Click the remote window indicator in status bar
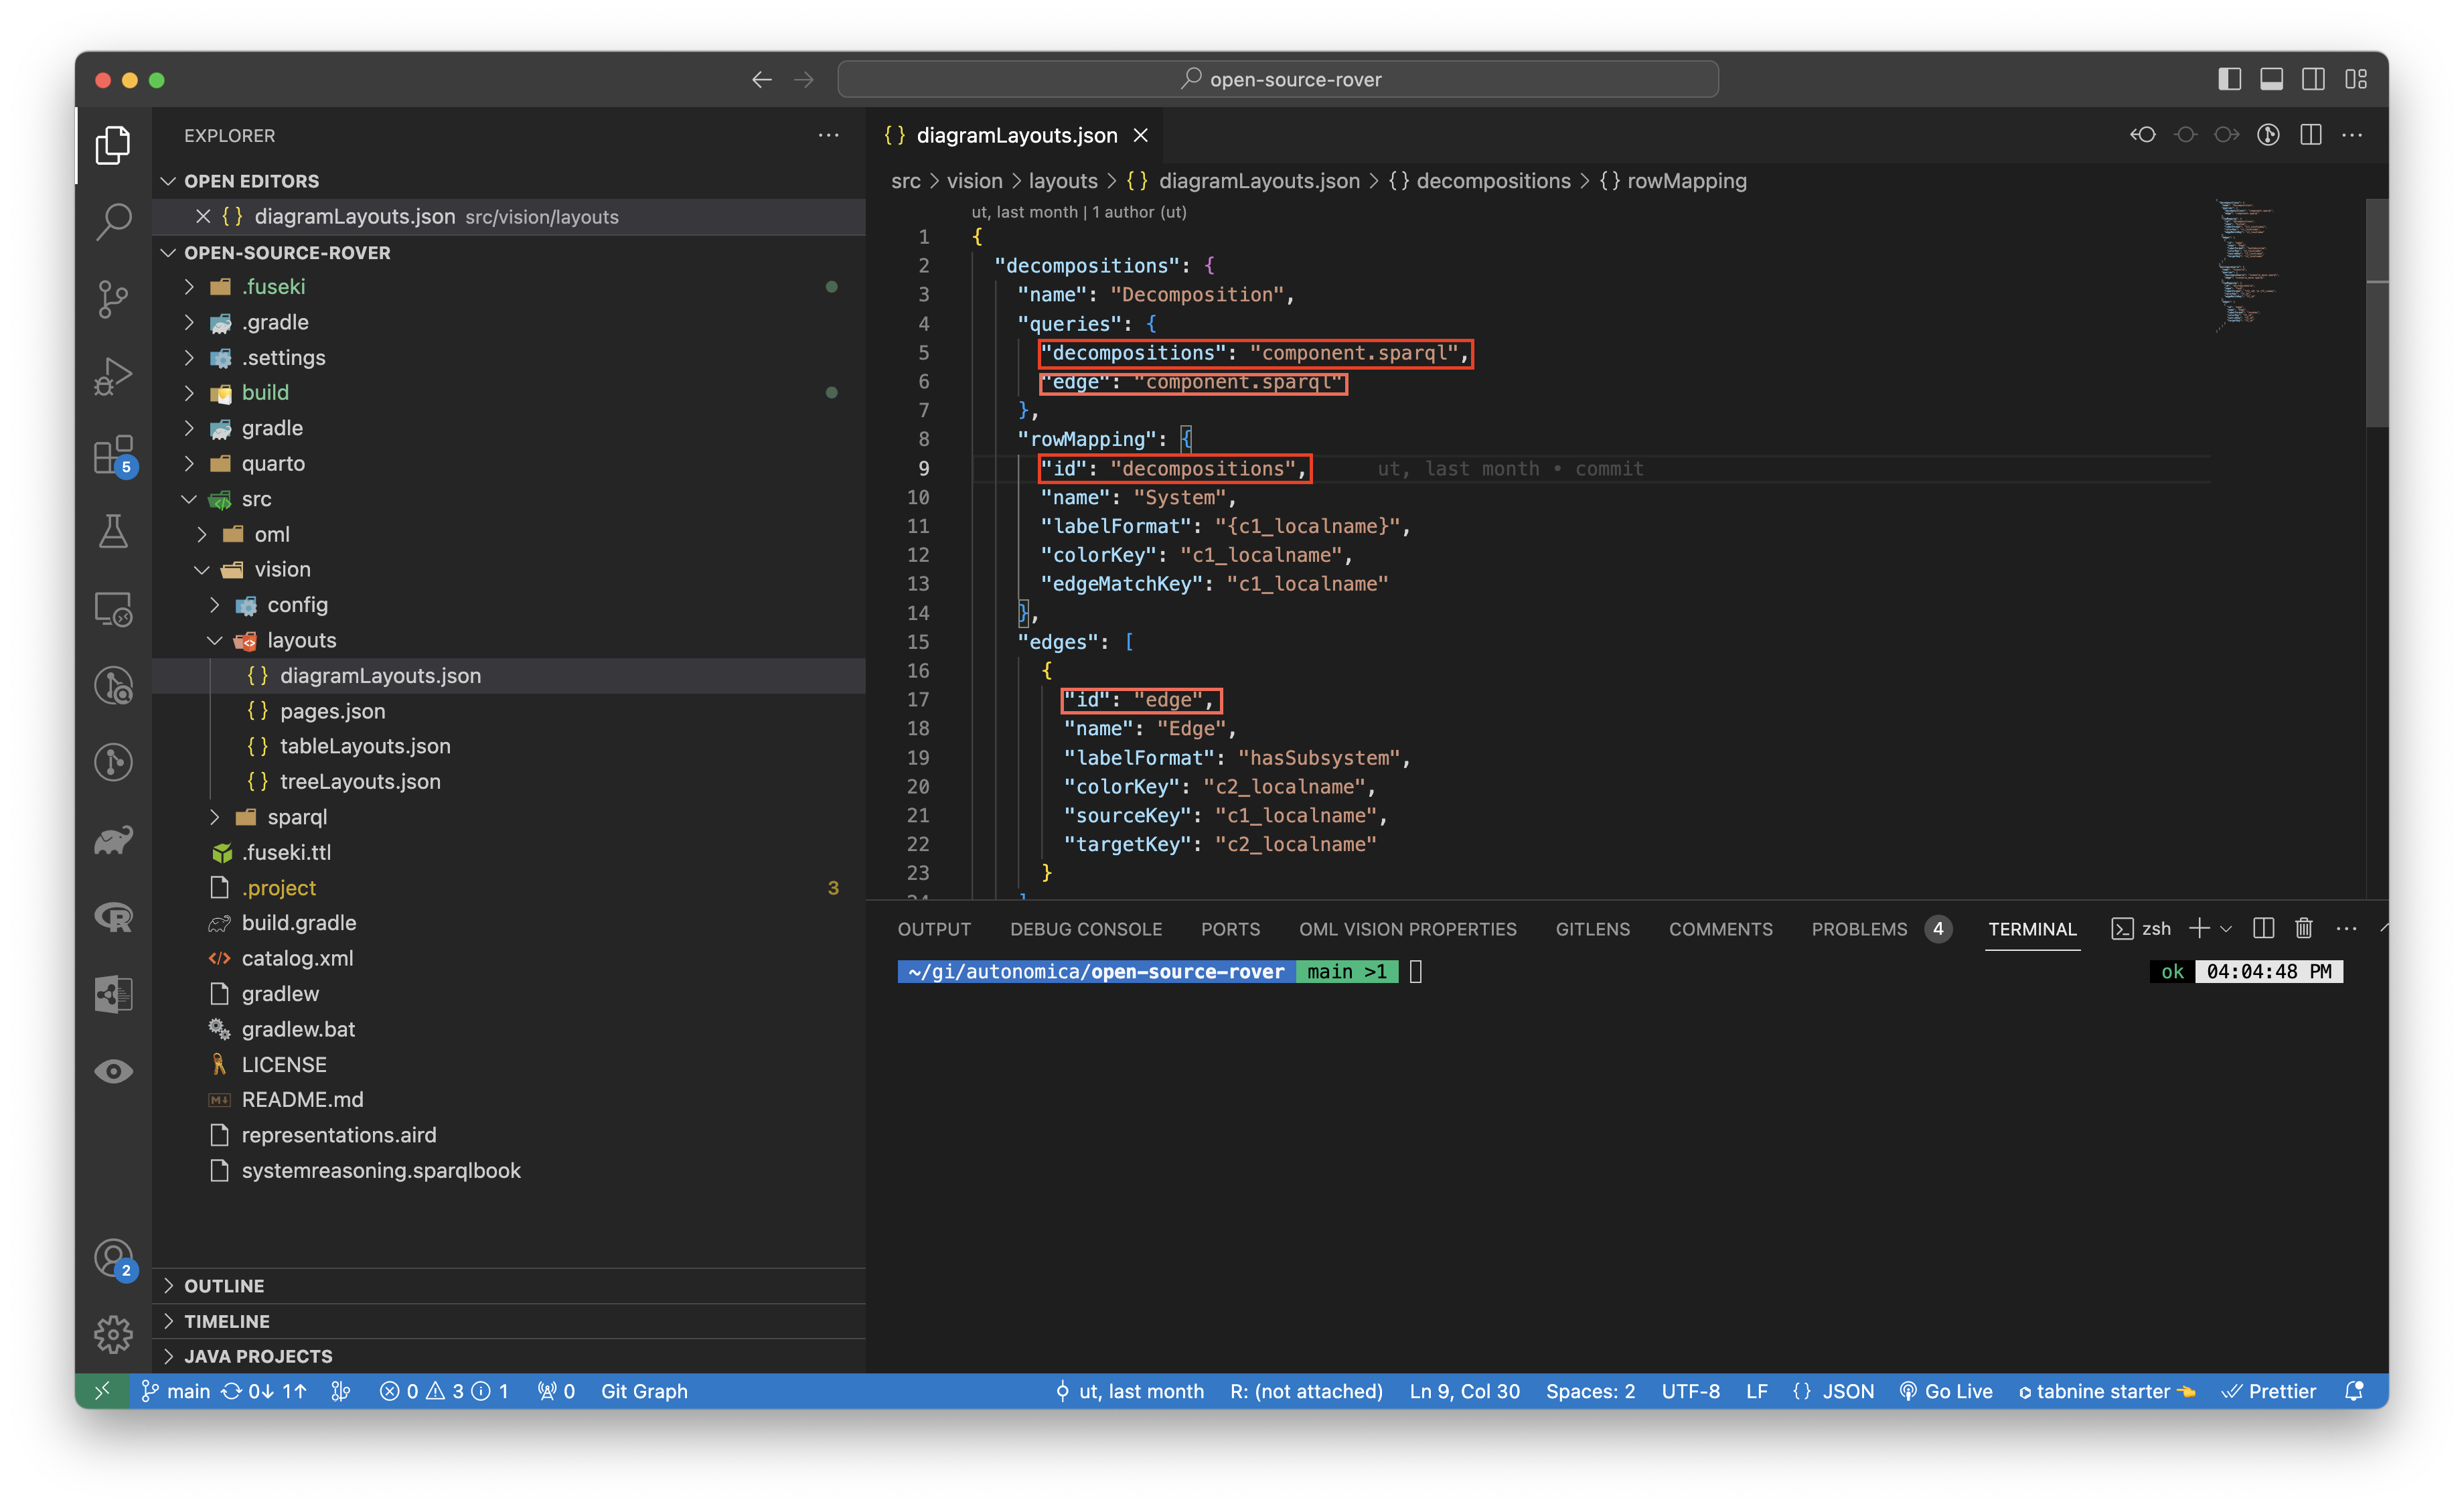 click(101, 1391)
